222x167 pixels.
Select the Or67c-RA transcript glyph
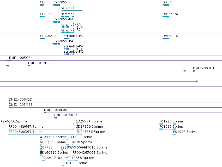pyautogui.click(x=166, y=17)
